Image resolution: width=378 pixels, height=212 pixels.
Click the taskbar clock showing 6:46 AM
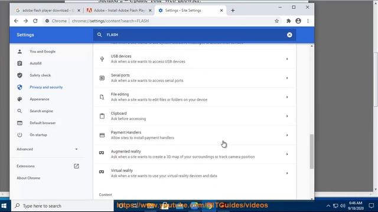point(356,206)
